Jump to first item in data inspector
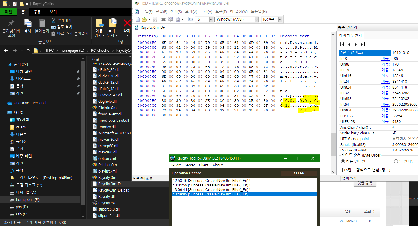Screen dimensions: 418x226 click(342, 44)
